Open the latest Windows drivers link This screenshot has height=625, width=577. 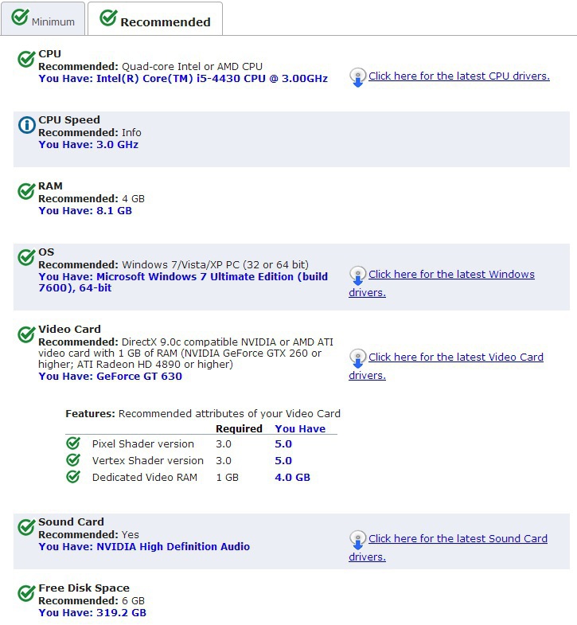pyautogui.click(x=451, y=275)
